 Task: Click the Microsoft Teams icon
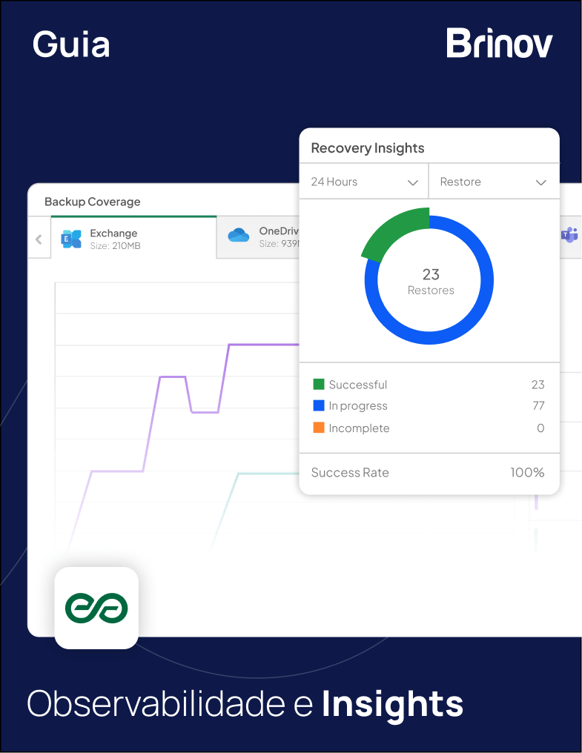569,234
